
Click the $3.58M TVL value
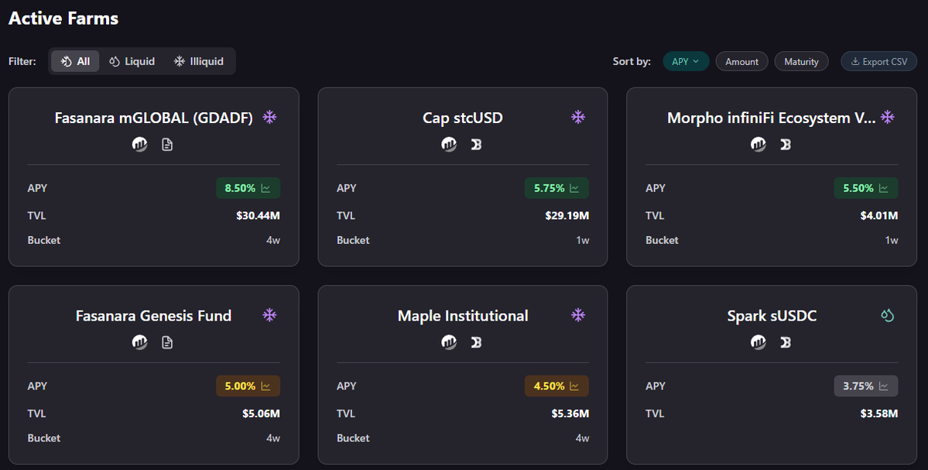(x=879, y=413)
